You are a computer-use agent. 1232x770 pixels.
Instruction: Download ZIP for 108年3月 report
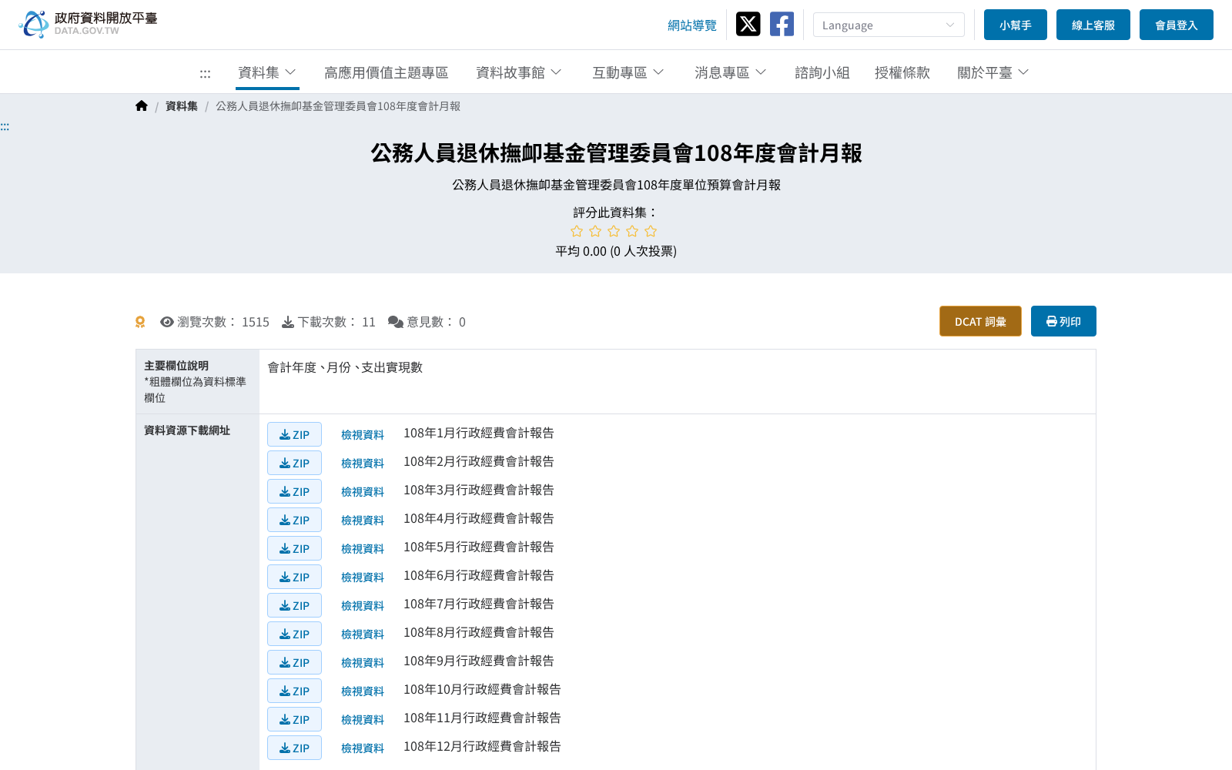pos(294,491)
